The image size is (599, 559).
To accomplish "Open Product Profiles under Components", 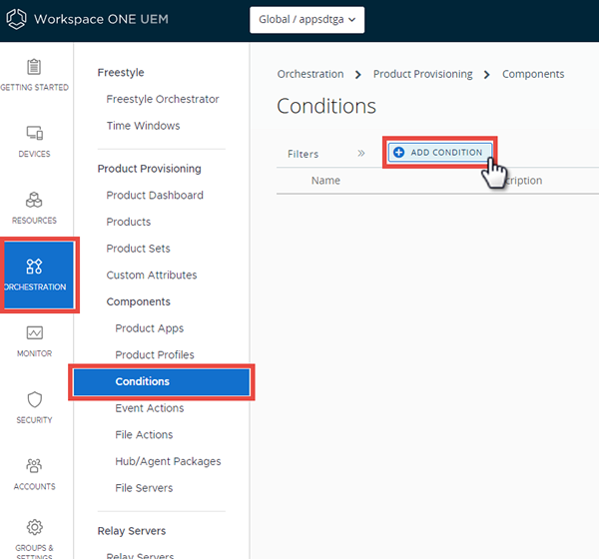I will pos(155,355).
